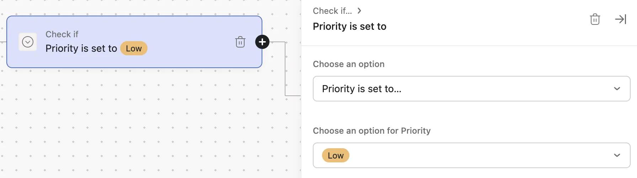Go back via the 'Check if...' breadcrumb
The width and height of the screenshot is (637, 178).
pos(332,11)
